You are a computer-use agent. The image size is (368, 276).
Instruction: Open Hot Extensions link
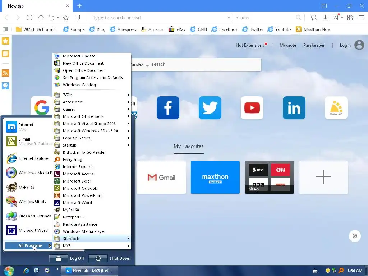250,45
